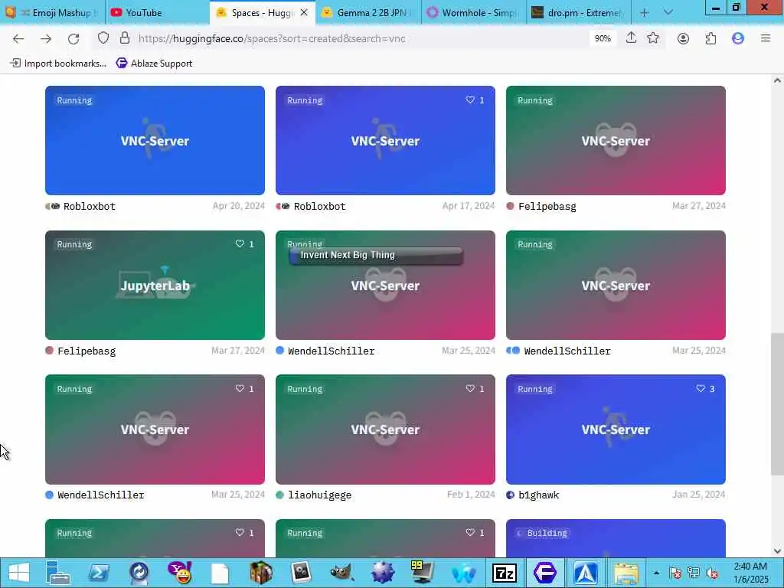Open the blue W taskbar icon

click(x=463, y=573)
